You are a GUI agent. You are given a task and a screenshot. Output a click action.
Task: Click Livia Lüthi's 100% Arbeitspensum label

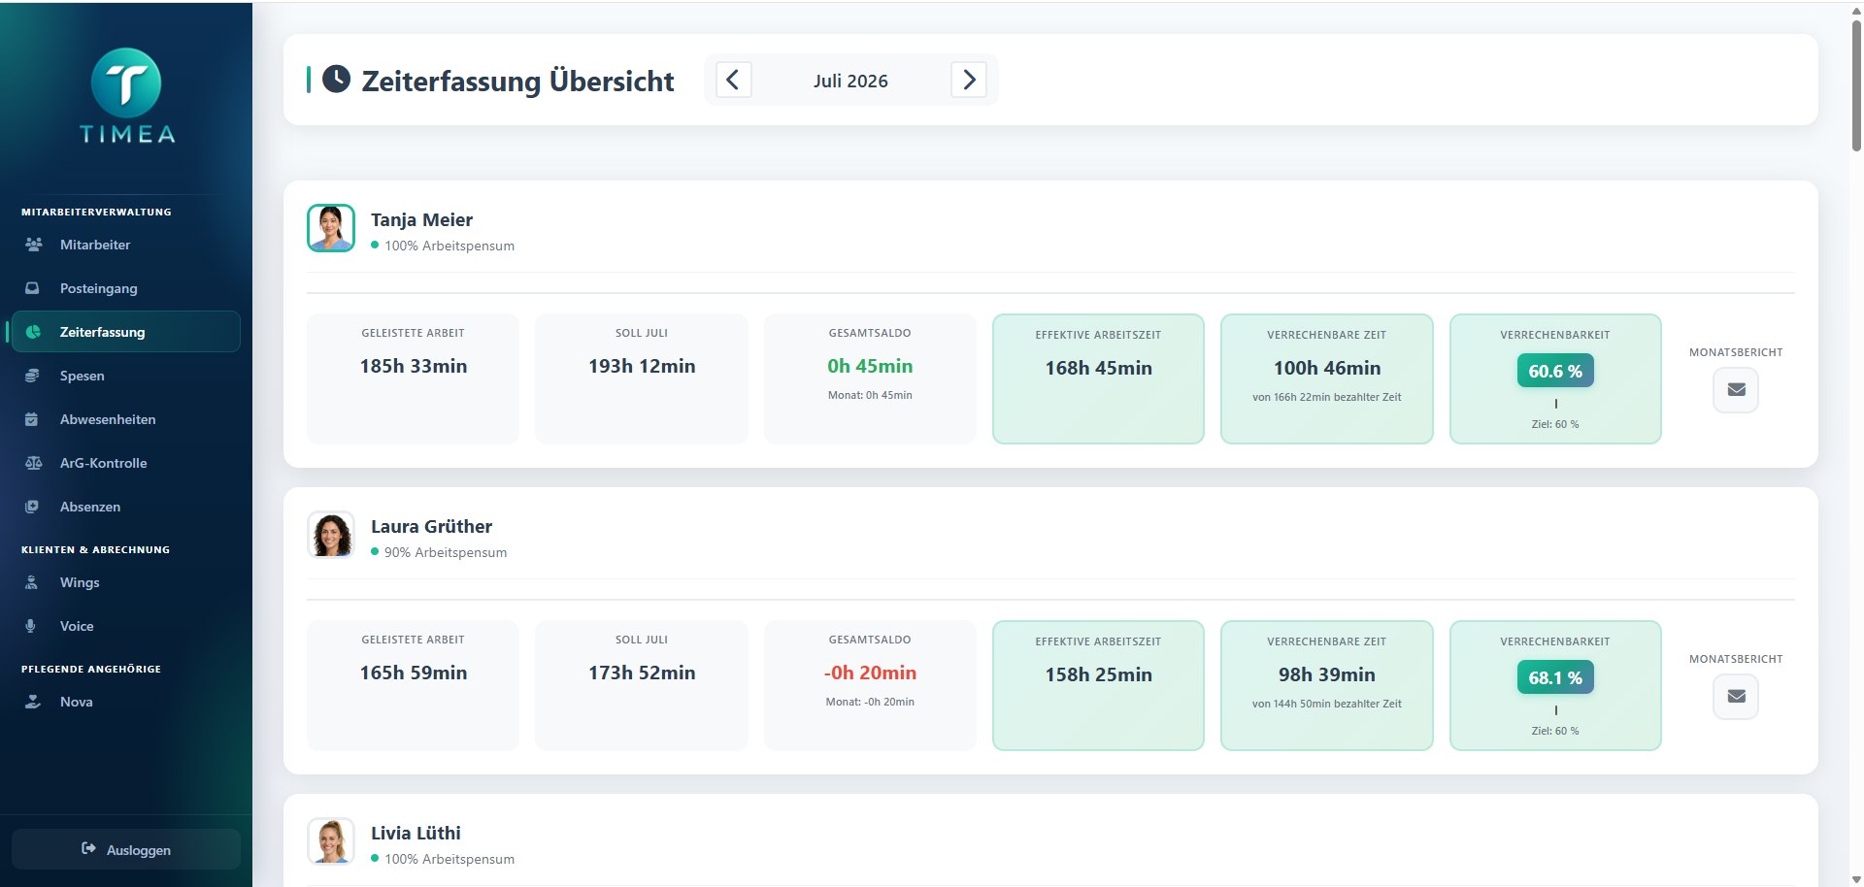click(x=449, y=859)
